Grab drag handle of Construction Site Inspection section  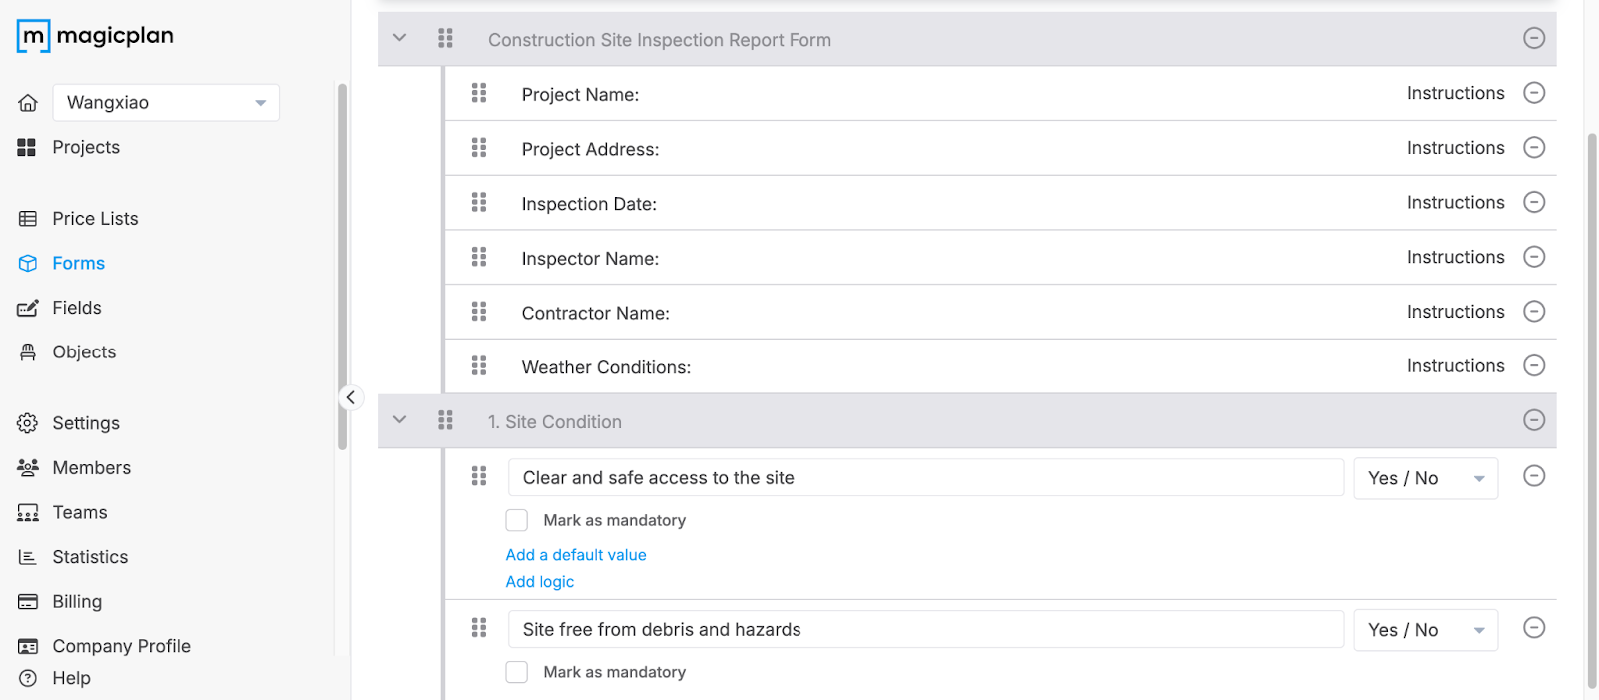tap(445, 38)
